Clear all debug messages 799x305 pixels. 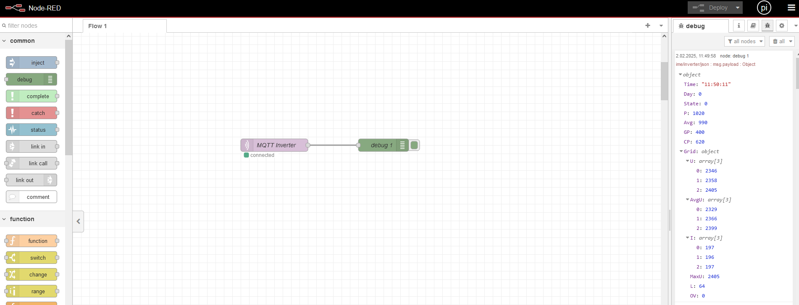click(778, 41)
